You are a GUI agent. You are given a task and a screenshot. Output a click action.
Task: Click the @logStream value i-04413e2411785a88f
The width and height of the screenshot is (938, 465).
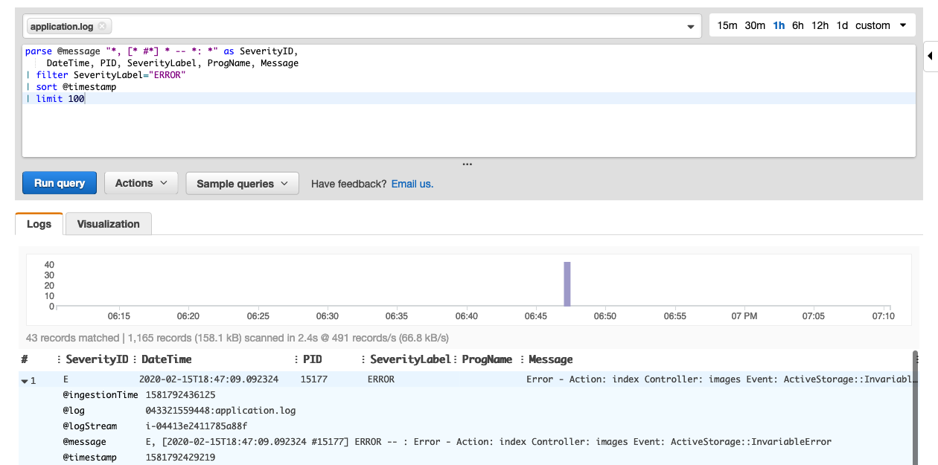tap(197, 426)
